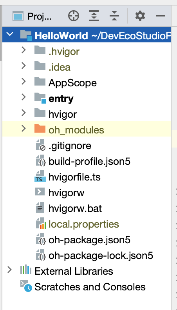Select the AppScope folder name

pyautogui.click(x=72, y=83)
